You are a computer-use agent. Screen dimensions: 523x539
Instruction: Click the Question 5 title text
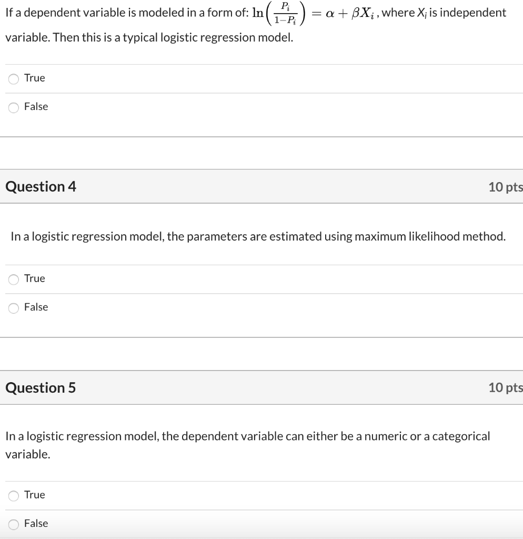click(x=41, y=388)
